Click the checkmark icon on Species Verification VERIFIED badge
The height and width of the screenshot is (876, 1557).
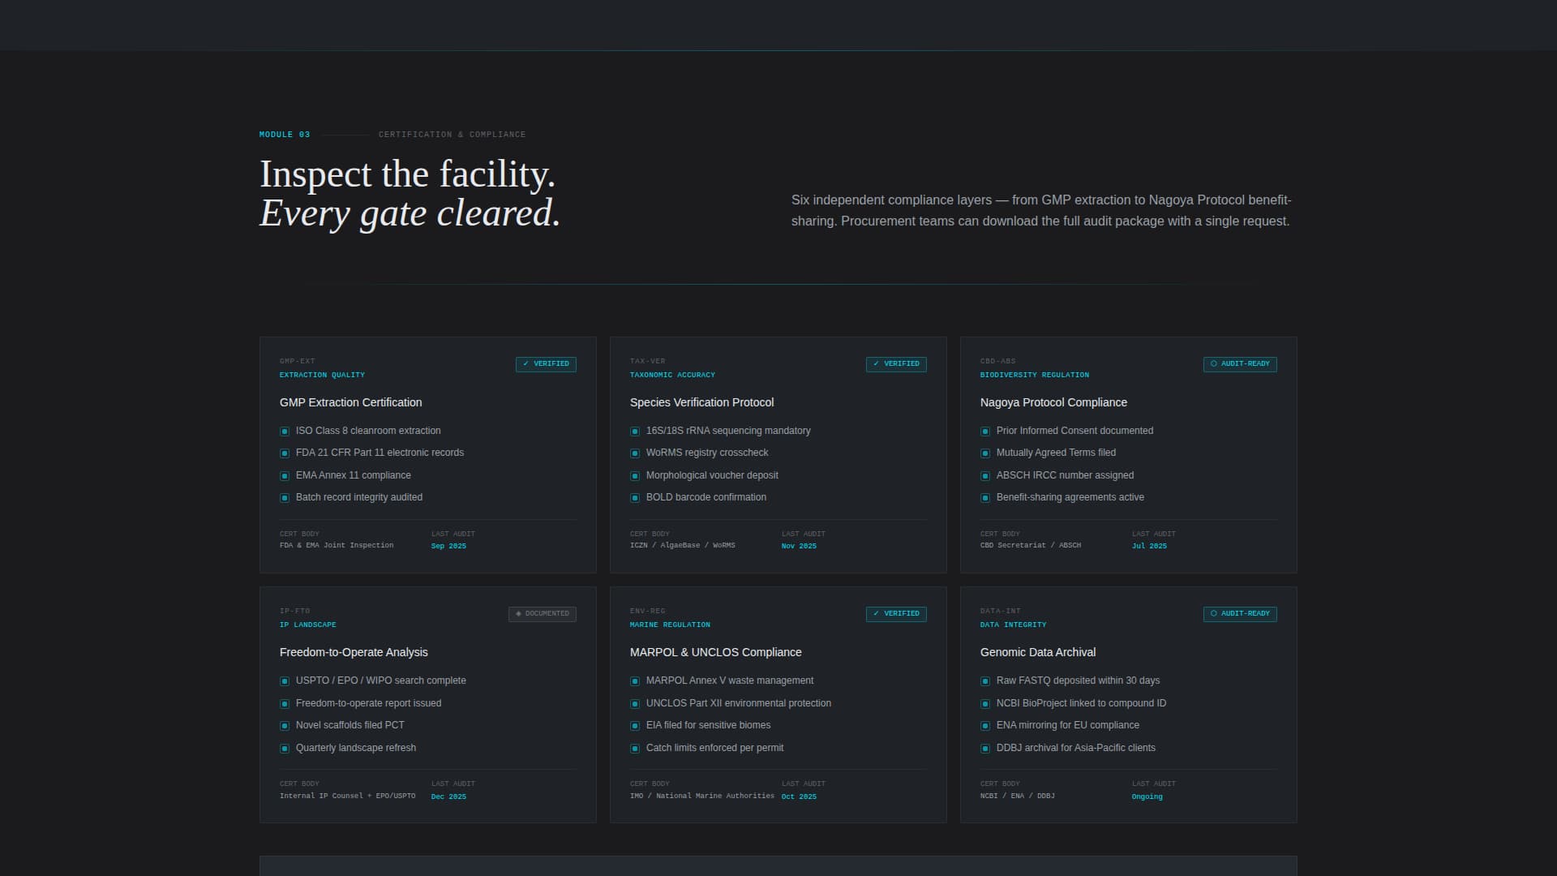(876, 364)
